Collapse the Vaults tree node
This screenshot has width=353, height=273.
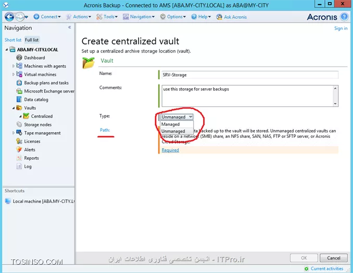coord(14,108)
